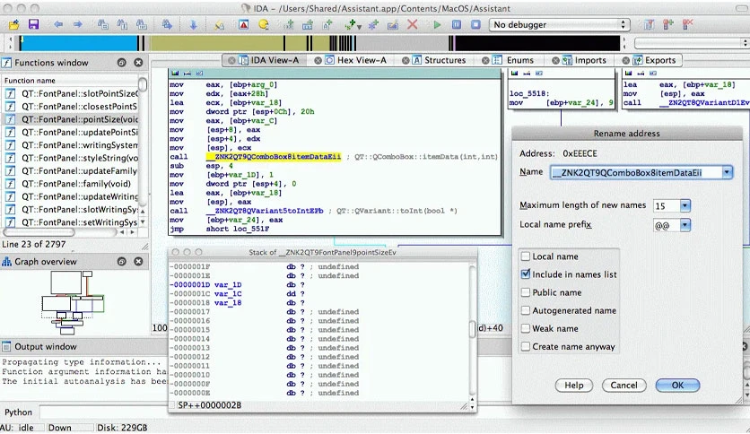Select var_1D in the Stack window
The height and width of the screenshot is (434, 750).
click(228, 285)
